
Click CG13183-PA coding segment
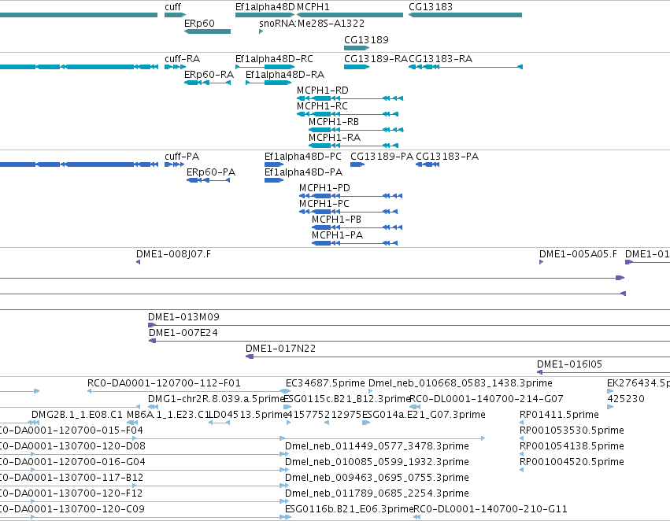tap(428, 164)
